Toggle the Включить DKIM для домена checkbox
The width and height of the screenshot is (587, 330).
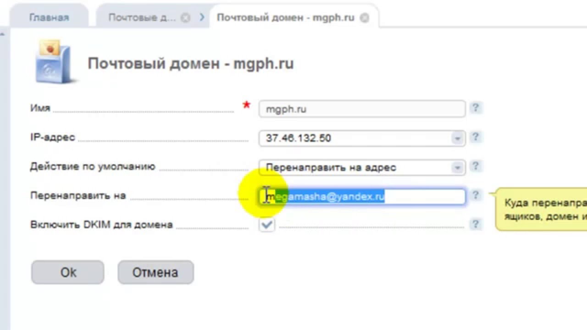(x=267, y=225)
